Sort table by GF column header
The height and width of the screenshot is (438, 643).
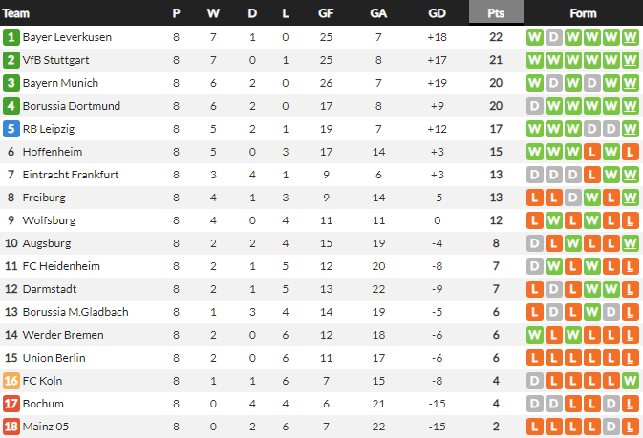tap(326, 13)
